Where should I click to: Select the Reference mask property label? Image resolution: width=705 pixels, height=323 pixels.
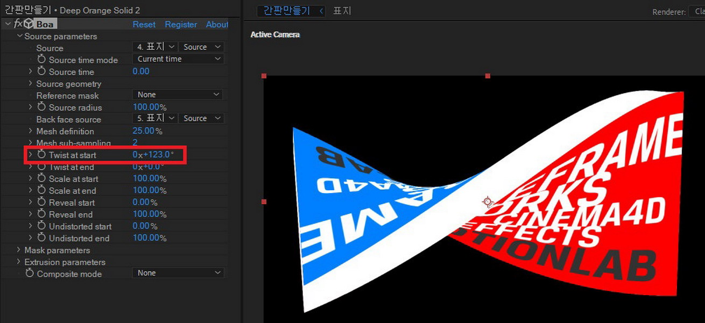click(67, 96)
